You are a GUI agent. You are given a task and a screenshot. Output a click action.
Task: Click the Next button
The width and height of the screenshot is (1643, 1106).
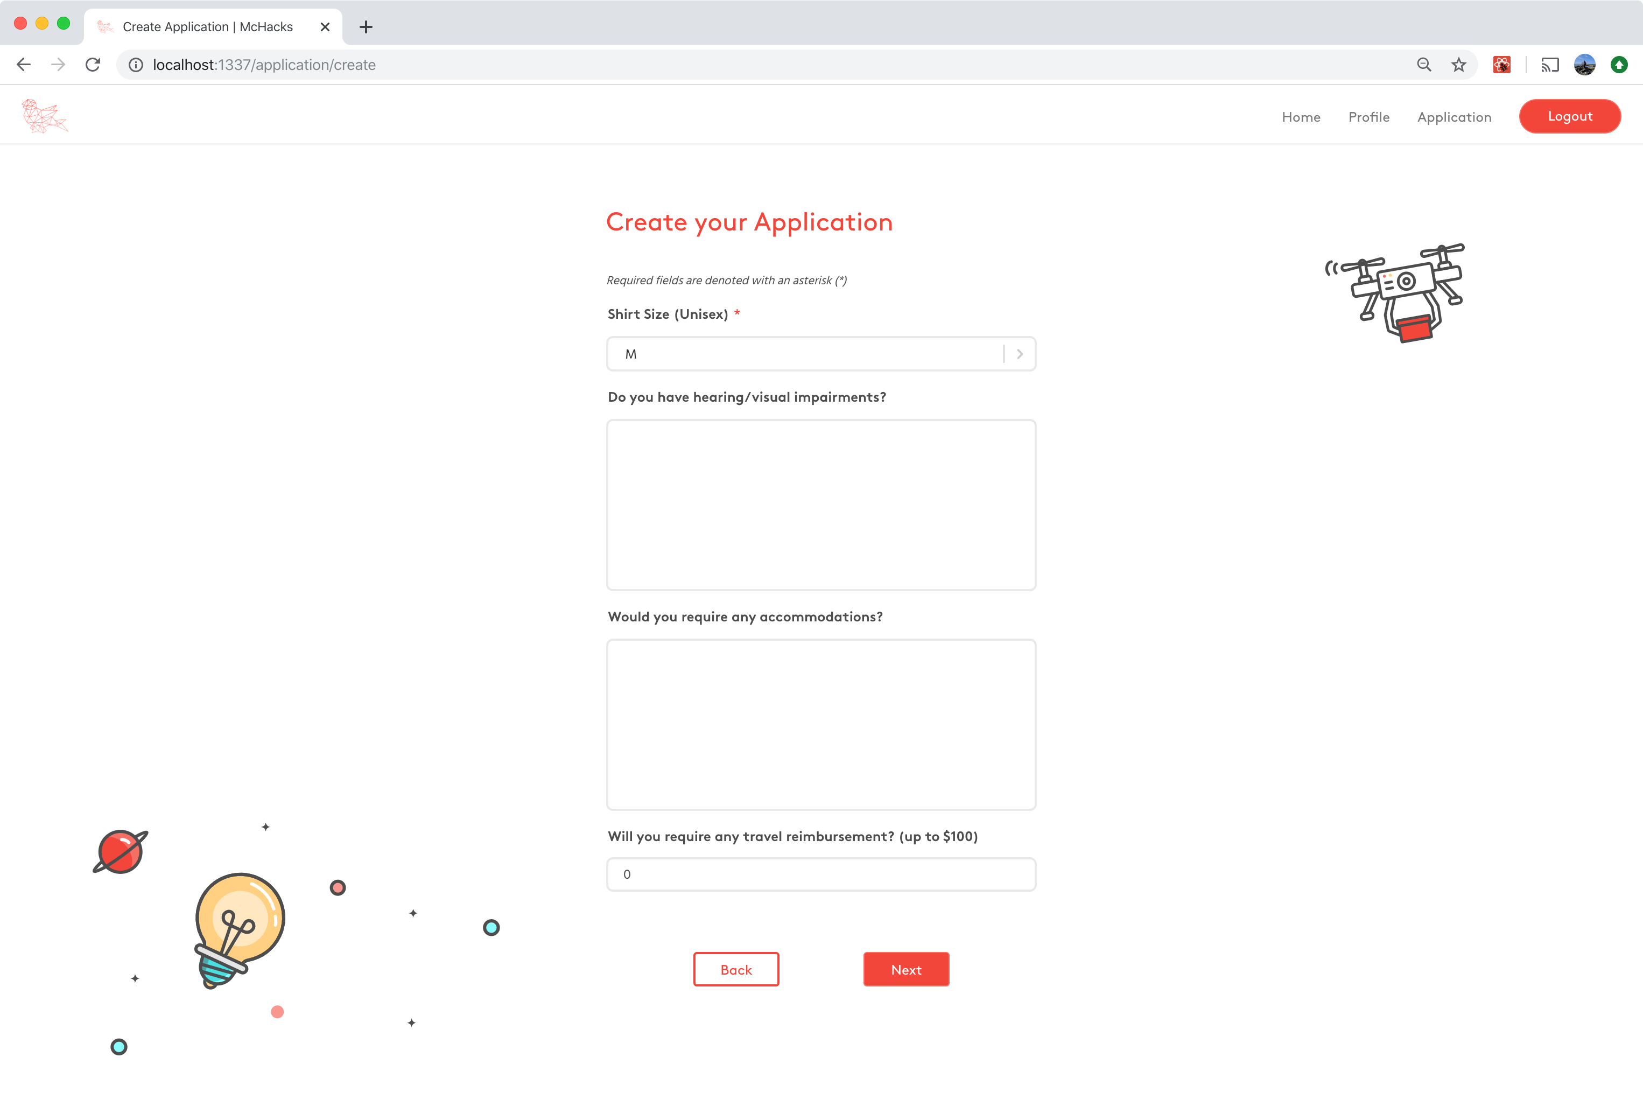[905, 969]
